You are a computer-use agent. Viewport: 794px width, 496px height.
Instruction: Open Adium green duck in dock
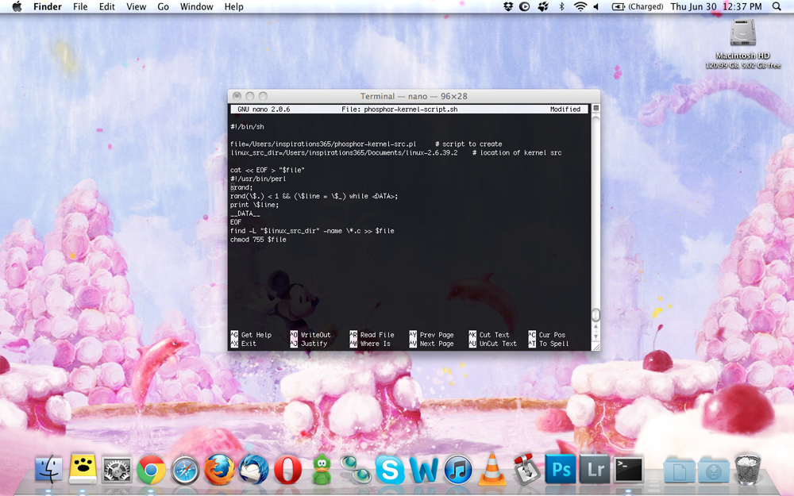pos(322,469)
